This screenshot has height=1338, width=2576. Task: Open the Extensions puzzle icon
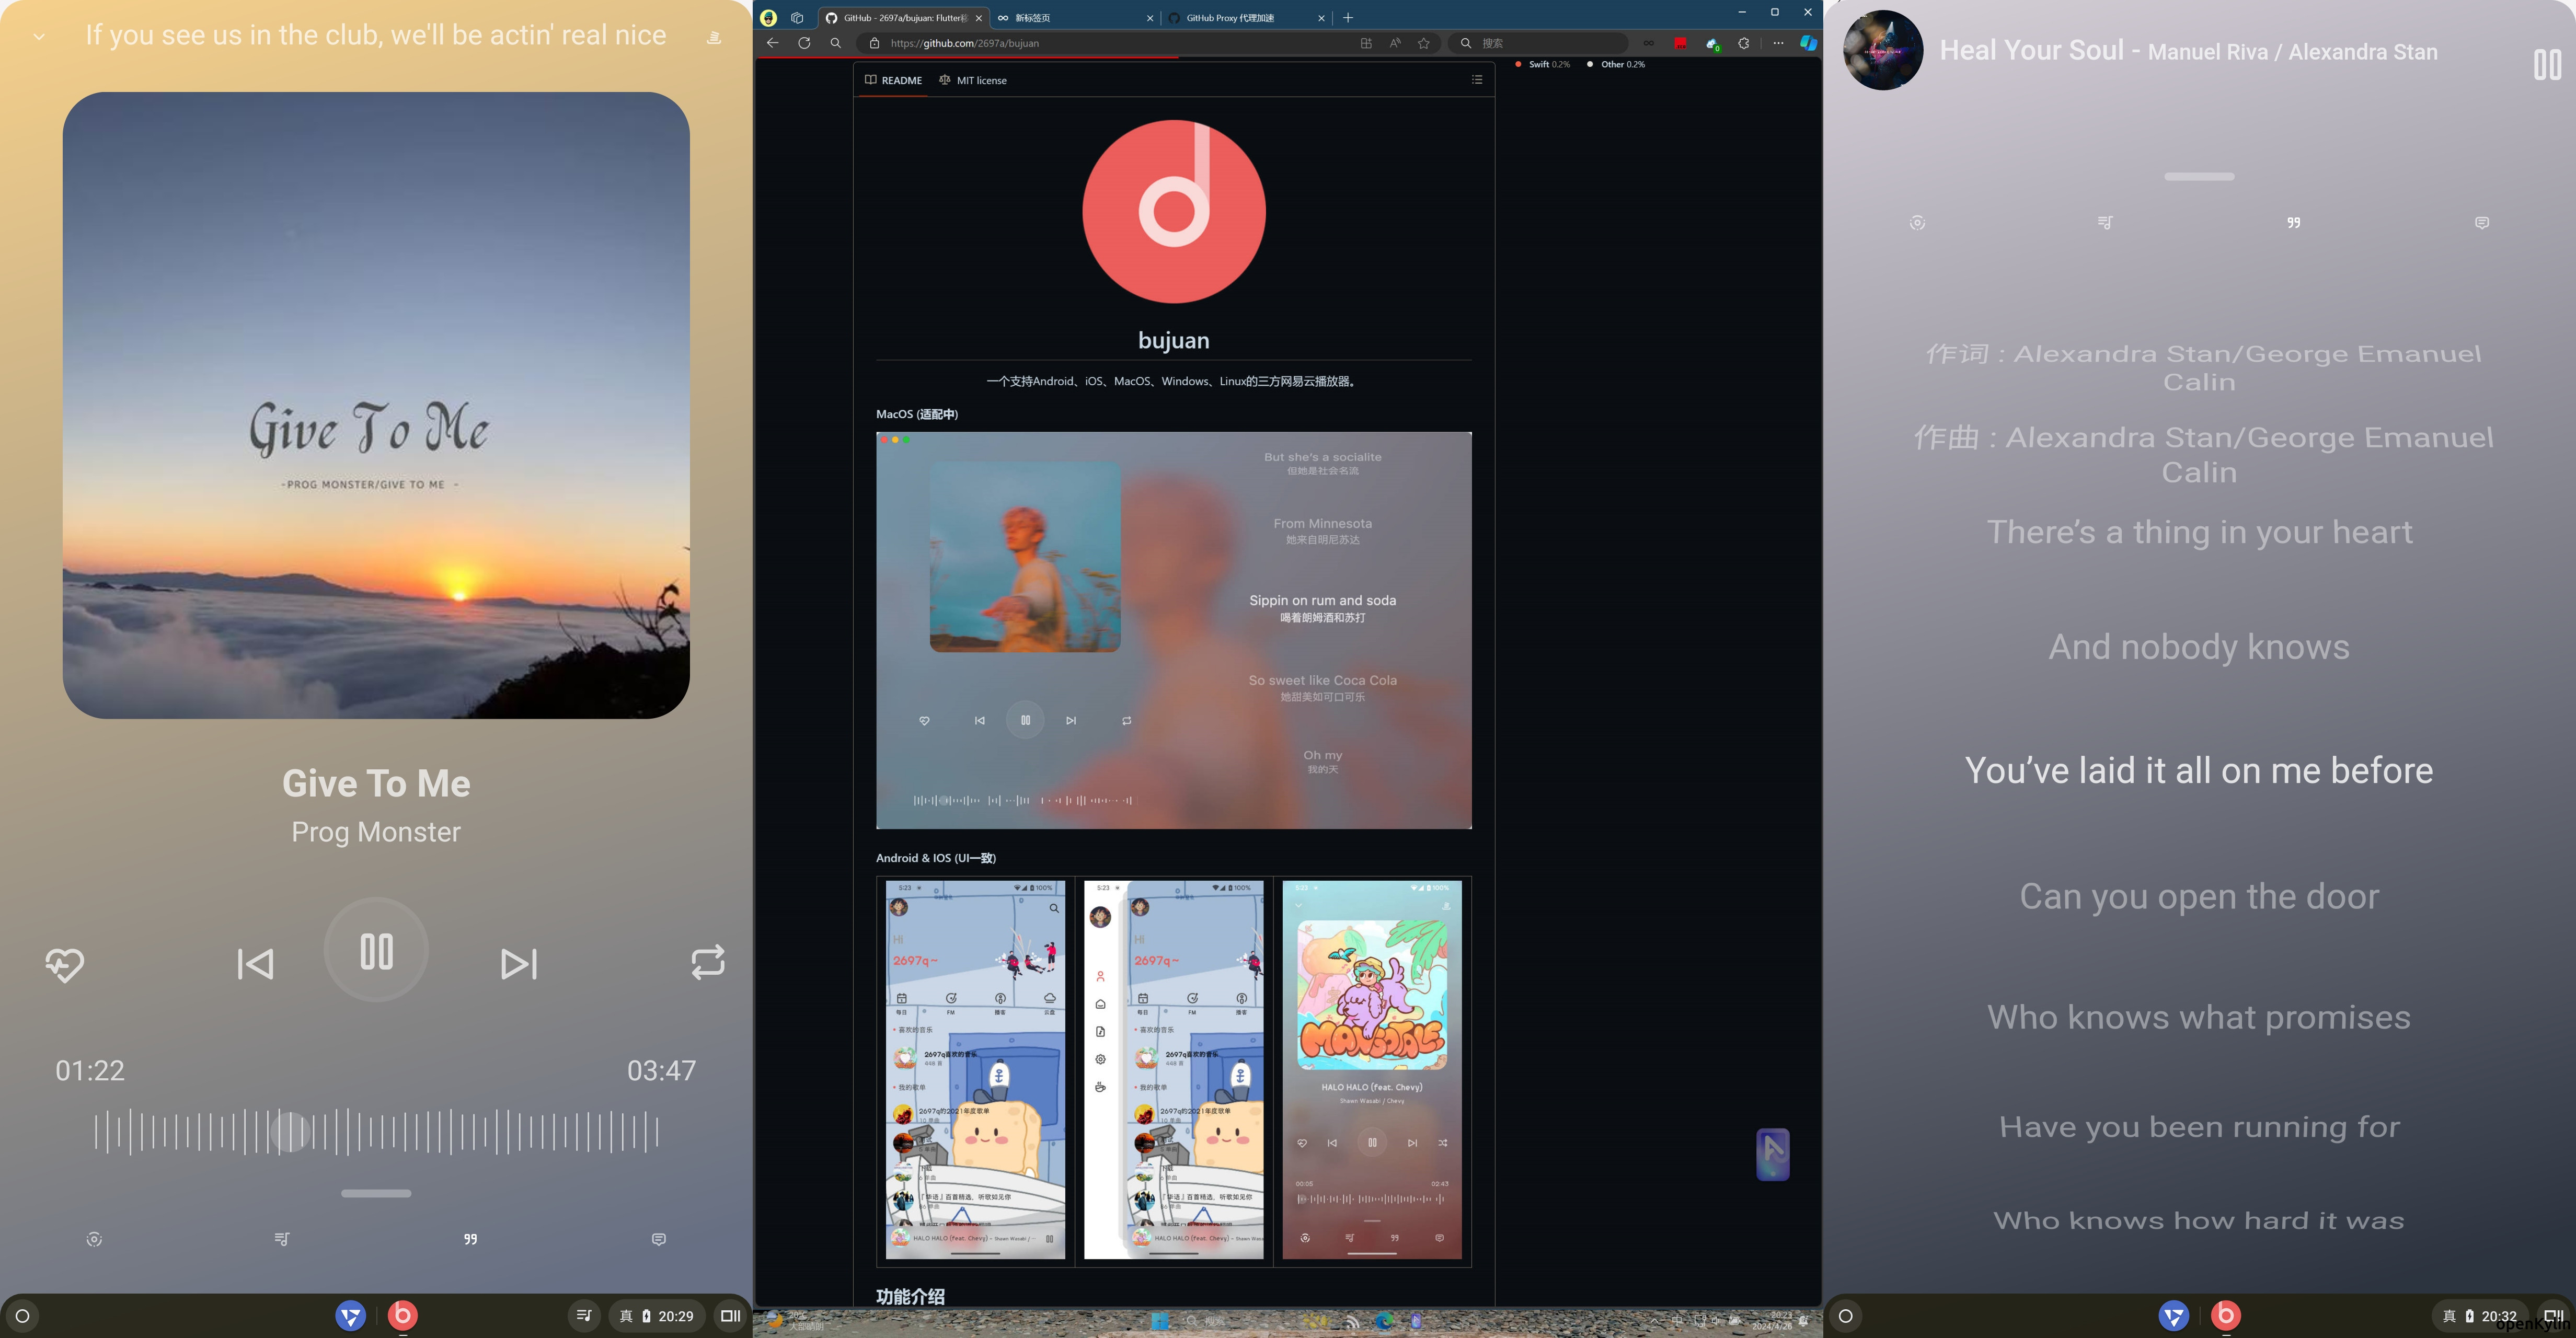[x=1745, y=43]
